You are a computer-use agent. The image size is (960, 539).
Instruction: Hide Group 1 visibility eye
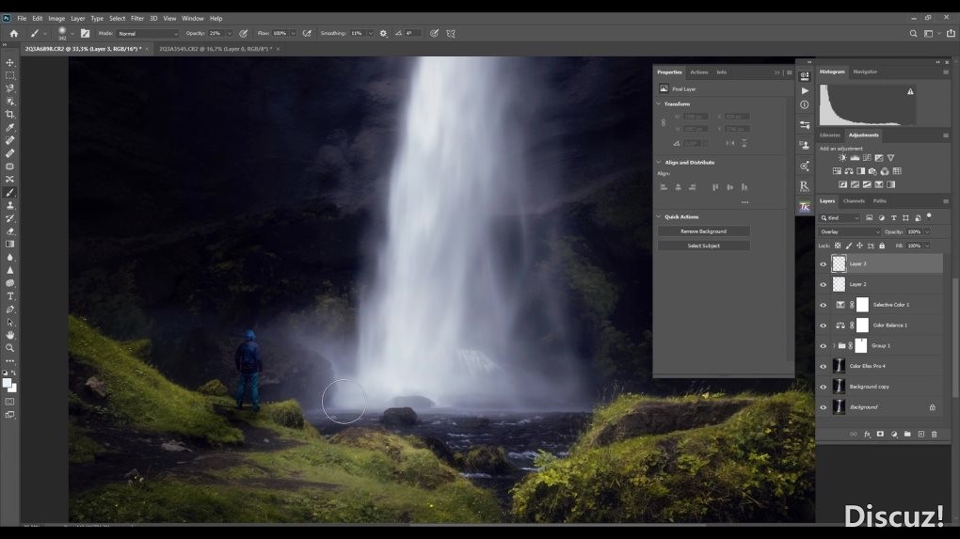tap(823, 345)
